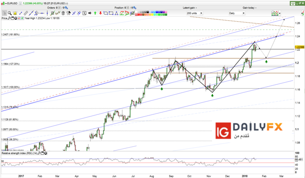Open the detached-window monitor icon
Screen dimensions: 305x178
(x=292, y=4)
